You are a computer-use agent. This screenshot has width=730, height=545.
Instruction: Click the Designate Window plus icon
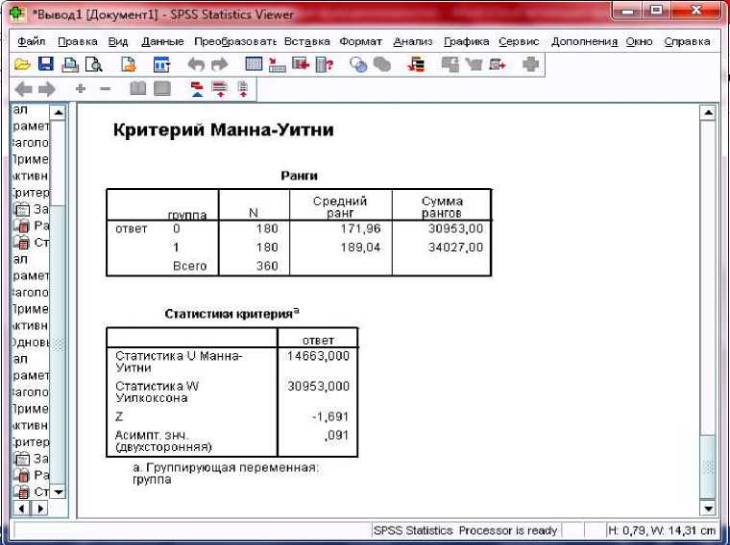point(531,64)
